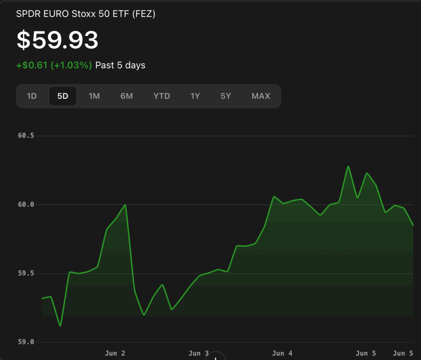Screen dimensions: 421x360
Task: Show the MAX chart range
Action: coord(261,96)
